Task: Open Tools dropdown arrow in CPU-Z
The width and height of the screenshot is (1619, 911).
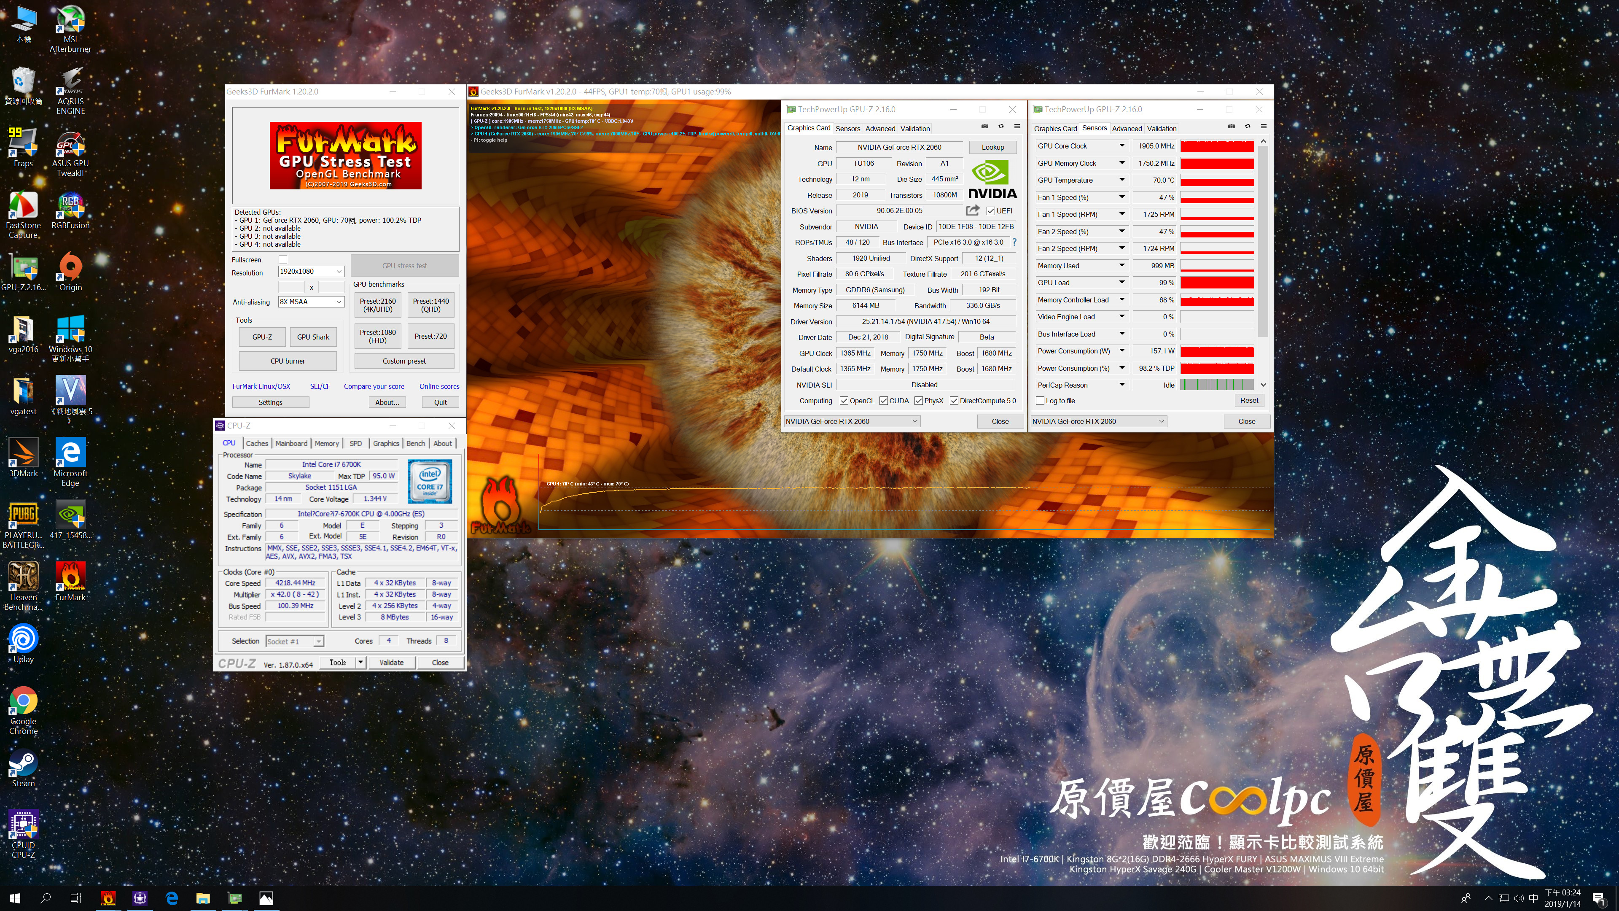Action: coord(361,662)
